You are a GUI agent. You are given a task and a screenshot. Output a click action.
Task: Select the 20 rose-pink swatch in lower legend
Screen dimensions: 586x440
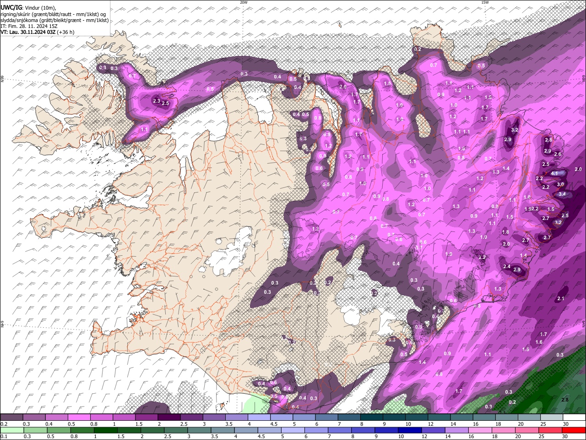point(526,430)
